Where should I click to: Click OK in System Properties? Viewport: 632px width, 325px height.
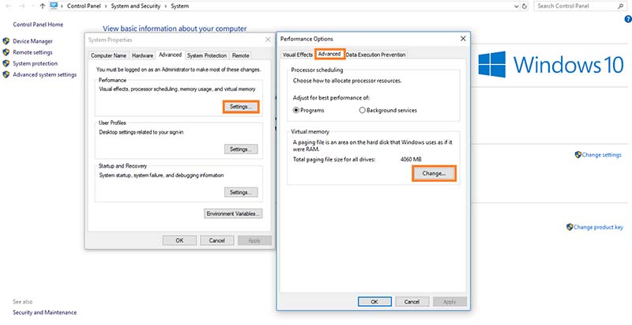[179, 240]
